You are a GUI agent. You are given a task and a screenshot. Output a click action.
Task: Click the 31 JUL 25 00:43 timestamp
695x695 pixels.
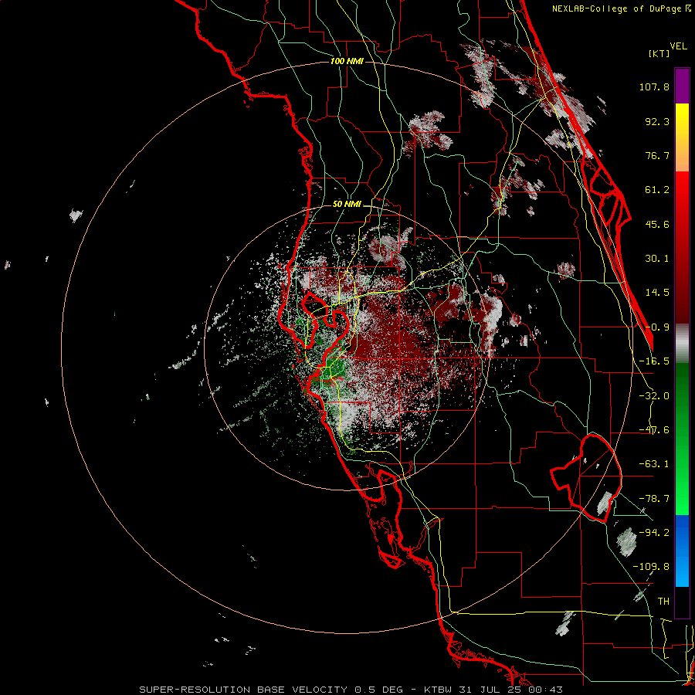click(x=510, y=690)
